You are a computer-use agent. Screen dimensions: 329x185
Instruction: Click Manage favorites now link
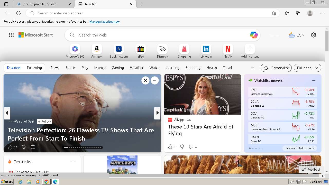tap(104, 22)
